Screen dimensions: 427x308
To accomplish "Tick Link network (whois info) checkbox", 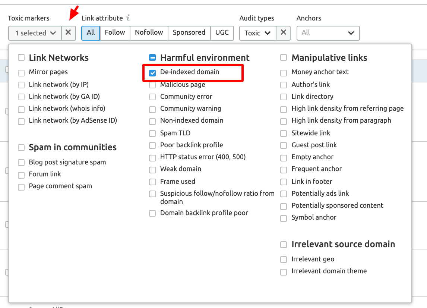I will coord(21,109).
